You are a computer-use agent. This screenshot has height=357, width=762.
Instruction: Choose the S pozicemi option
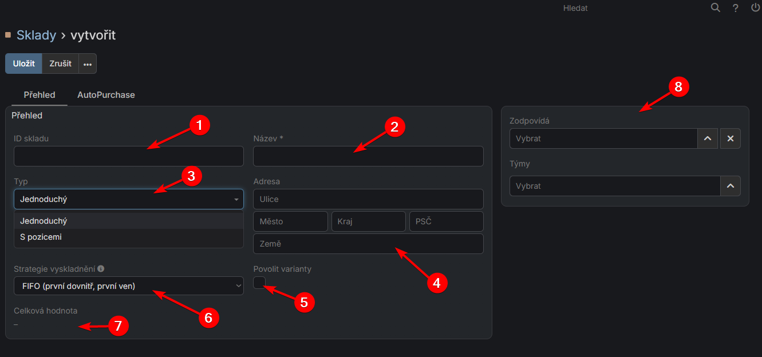click(41, 237)
